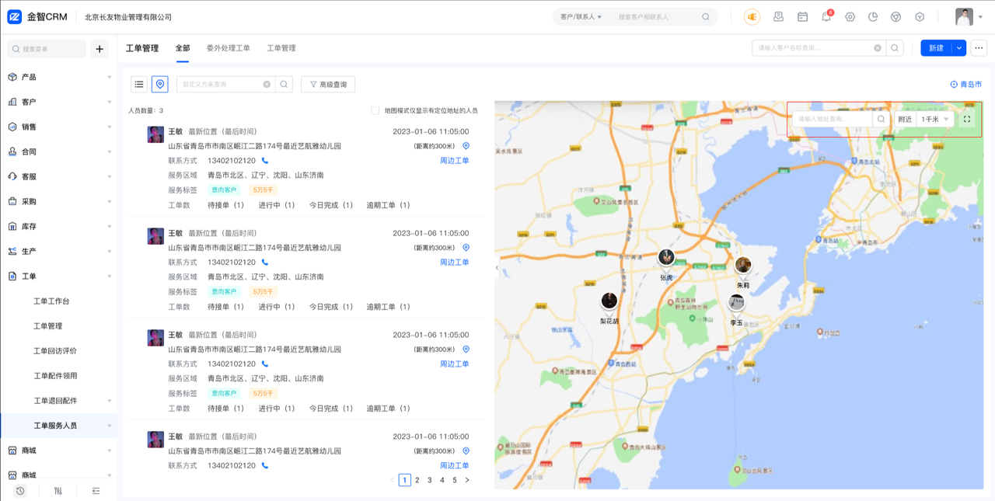Viewport: 995px width, 501px height.
Task: Click the header global search magnifier
Action: pyautogui.click(x=706, y=17)
